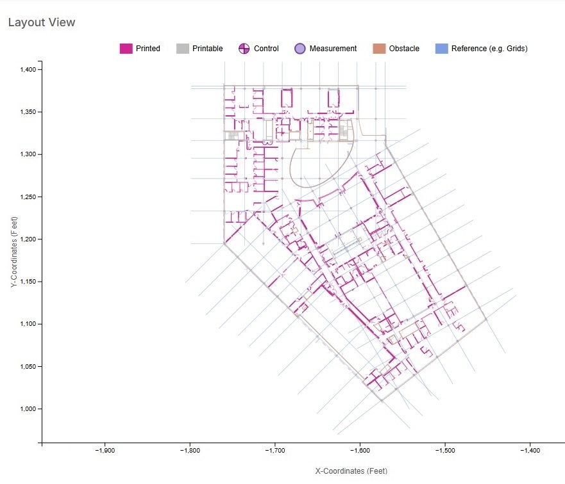Click the X-Coordinates (Feet) axis title
The image size is (565, 484).
tap(351, 471)
